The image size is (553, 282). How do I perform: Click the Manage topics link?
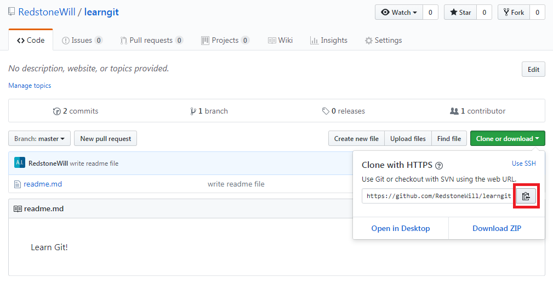(30, 86)
